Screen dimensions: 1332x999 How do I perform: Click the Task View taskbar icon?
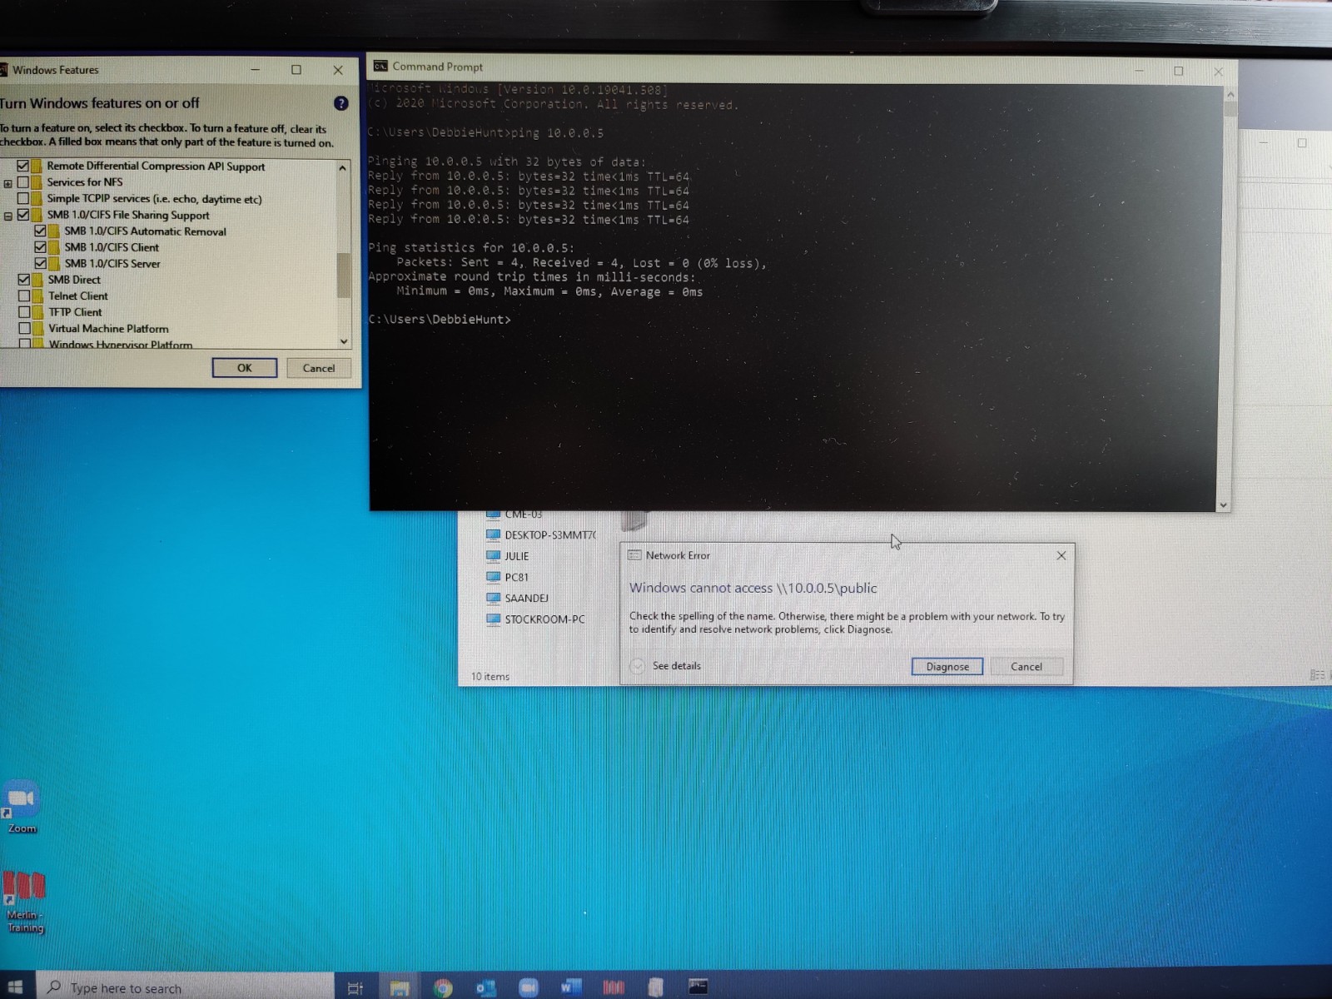point(355,988)
